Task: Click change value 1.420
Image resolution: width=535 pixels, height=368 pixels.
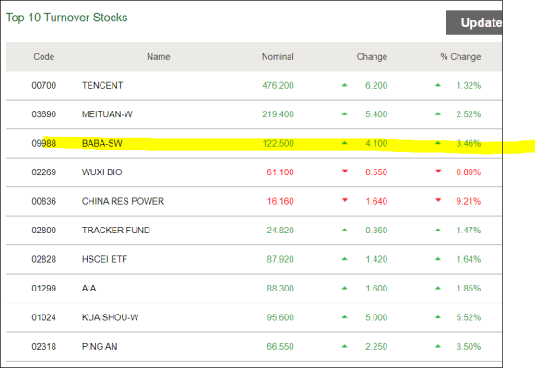Action: click(376, 259)
